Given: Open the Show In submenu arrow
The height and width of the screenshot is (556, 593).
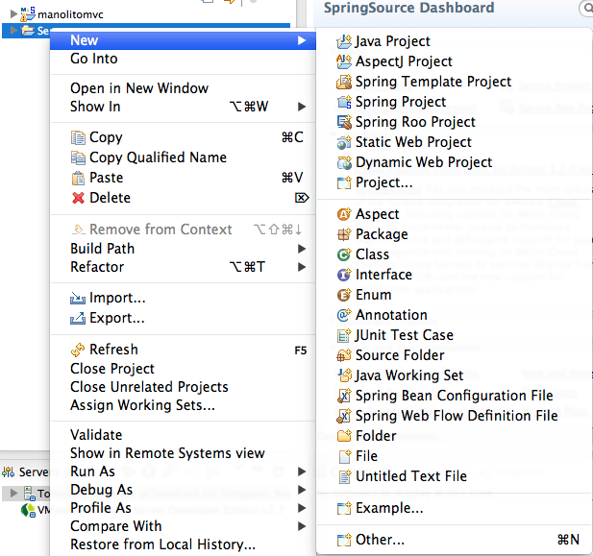Looking at the screenshot, I should (x=302, y=107).
